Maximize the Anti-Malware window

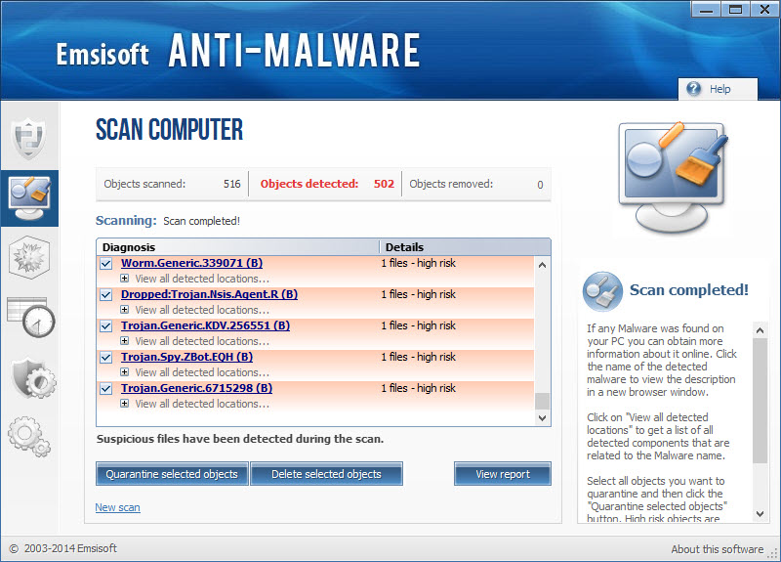[x=735, y=10]
